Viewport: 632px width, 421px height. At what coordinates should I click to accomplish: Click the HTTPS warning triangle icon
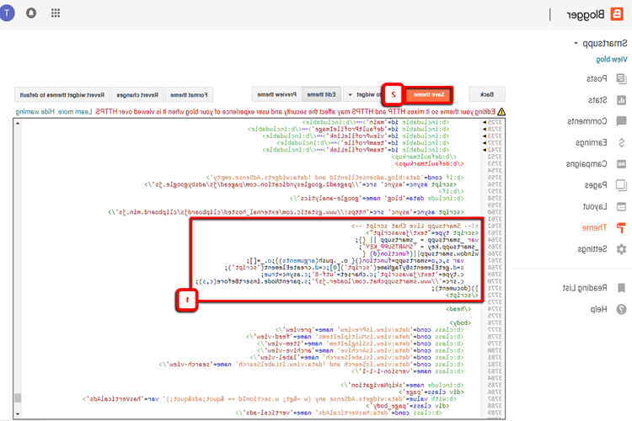point(501,112)
